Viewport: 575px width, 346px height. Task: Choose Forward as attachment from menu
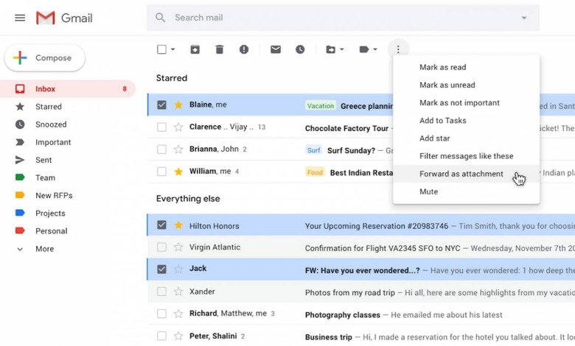tap(461, 174)
